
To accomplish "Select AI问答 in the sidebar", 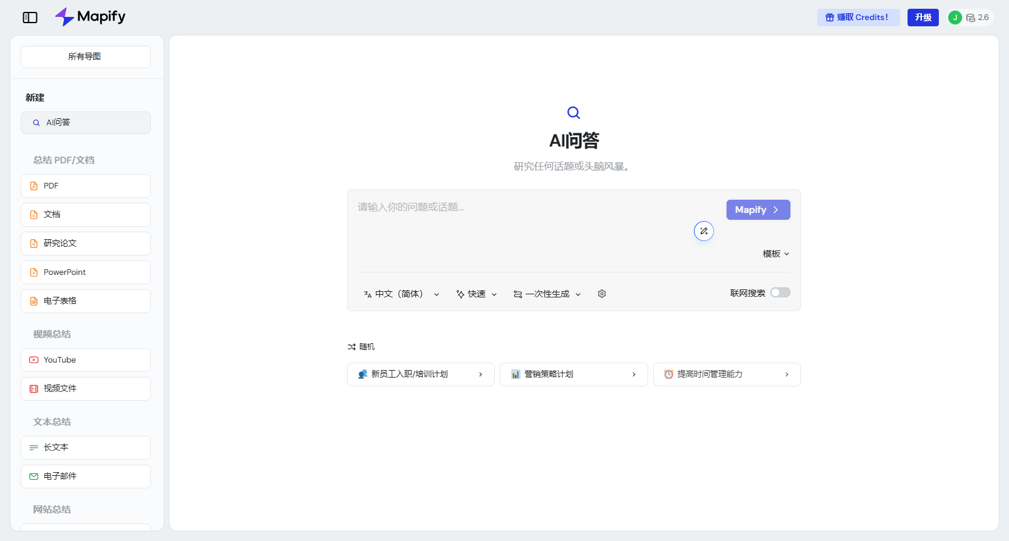I will [86, 123].
